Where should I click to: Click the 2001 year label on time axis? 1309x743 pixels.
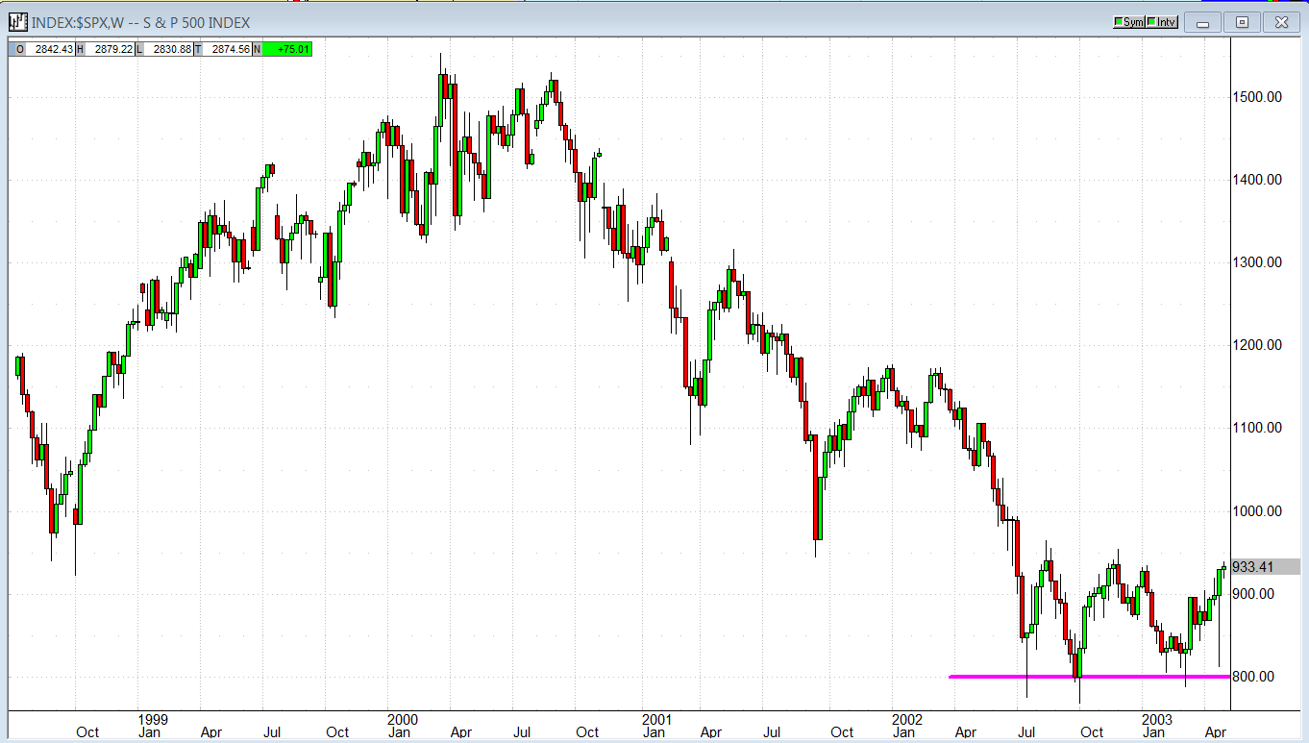[x=655, y=718]
